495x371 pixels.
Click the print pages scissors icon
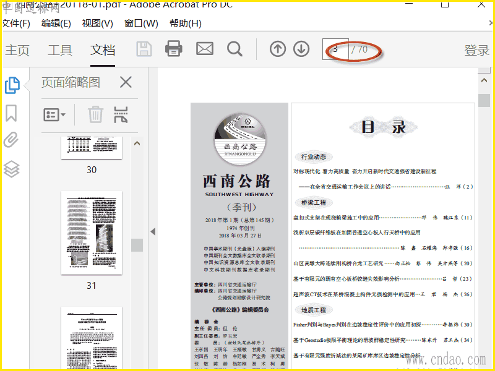(x=121, y=114)
